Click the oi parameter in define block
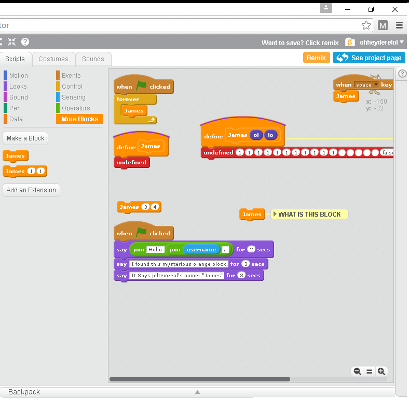 click(256, 135)
